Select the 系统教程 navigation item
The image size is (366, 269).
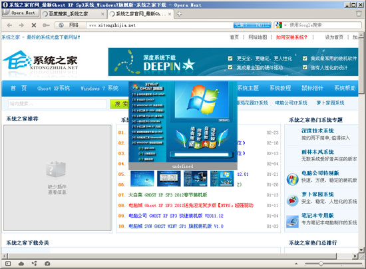tap(280, 88)
